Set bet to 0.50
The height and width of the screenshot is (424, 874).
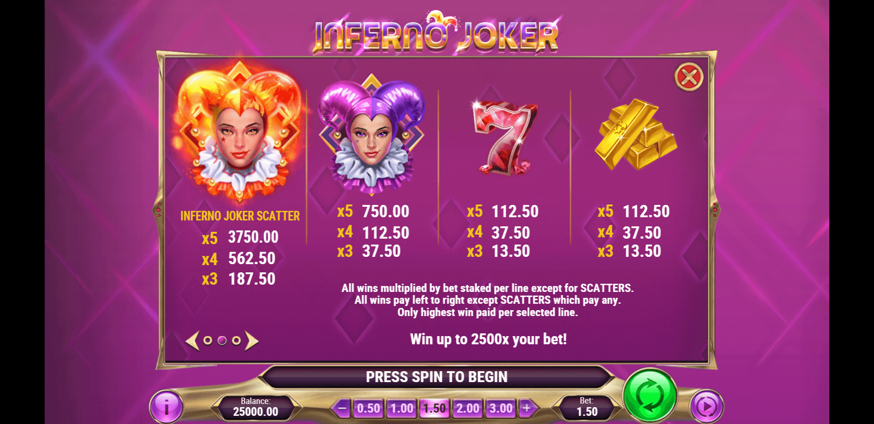click(x=368, y=408)
